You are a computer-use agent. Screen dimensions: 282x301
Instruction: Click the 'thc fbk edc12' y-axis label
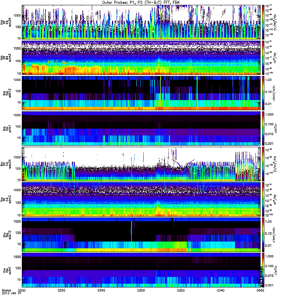[7, 235]
